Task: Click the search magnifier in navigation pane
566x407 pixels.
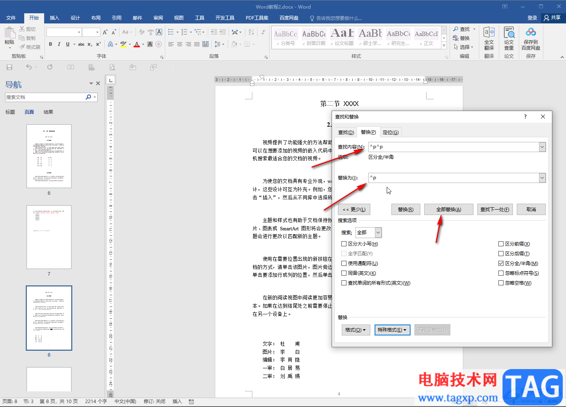Action: tap(88, 97)
